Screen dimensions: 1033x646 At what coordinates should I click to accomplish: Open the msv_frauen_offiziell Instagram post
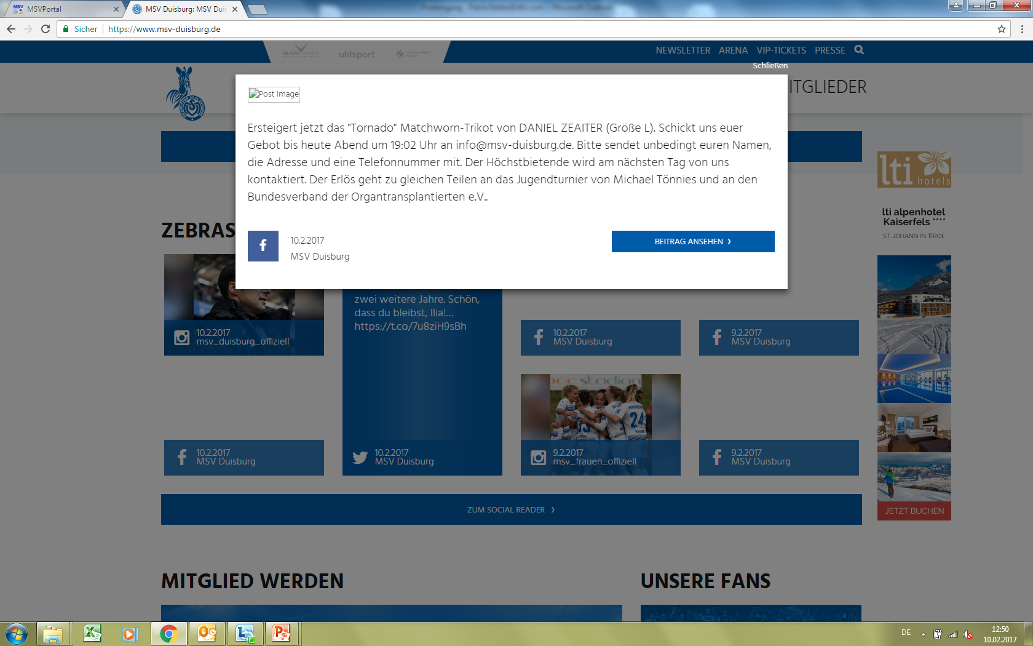601,425
